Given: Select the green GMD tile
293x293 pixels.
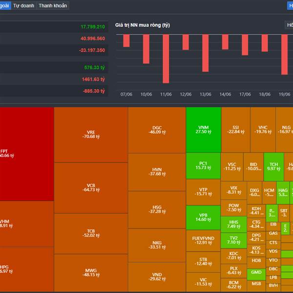Looking at the screenshot, I should coord(256,274).
